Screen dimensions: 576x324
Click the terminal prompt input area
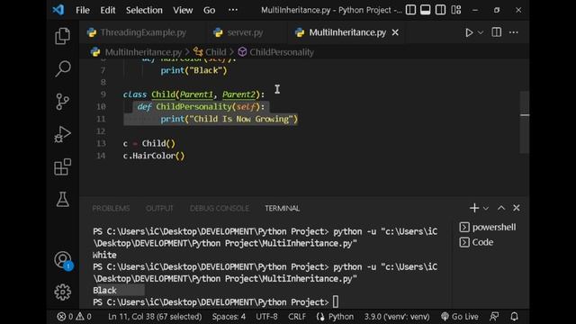(336, 302)
